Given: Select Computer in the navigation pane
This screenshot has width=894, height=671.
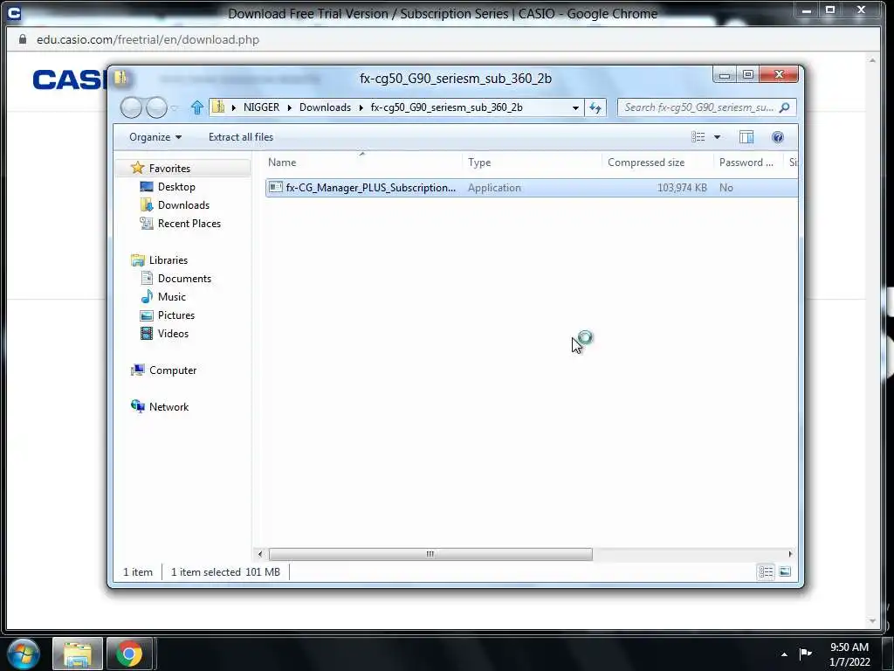Looking at the screenshot, I should click(x=173, y=370).
